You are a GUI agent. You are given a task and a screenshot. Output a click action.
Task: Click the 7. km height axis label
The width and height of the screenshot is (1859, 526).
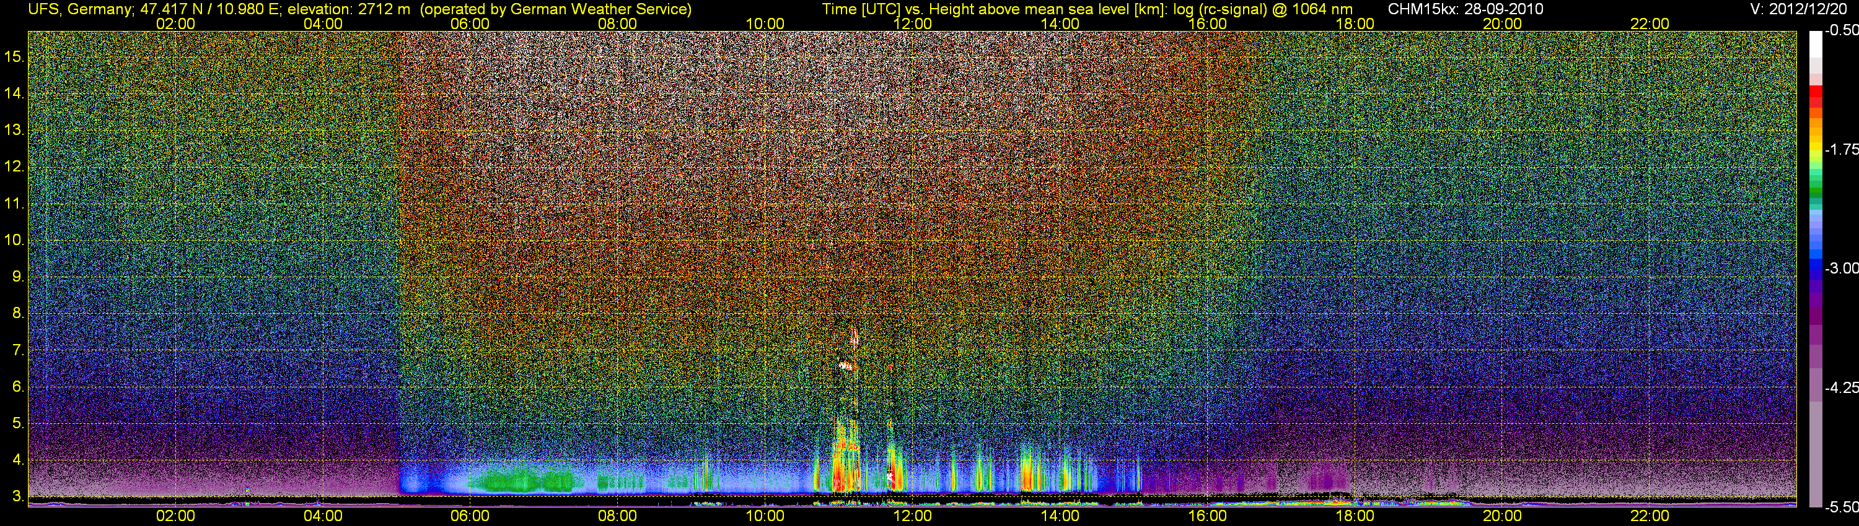coord(18,350)
